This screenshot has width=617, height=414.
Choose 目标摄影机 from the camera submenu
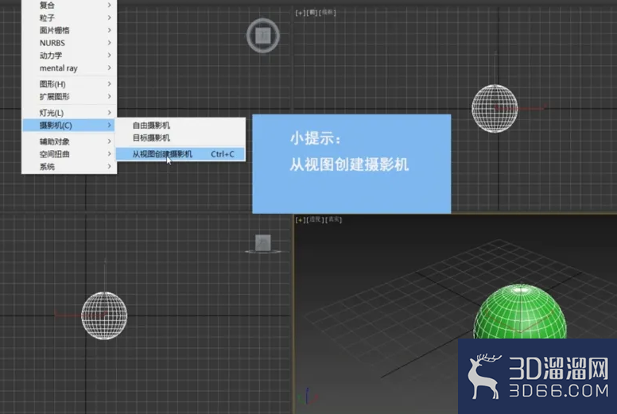180,138
